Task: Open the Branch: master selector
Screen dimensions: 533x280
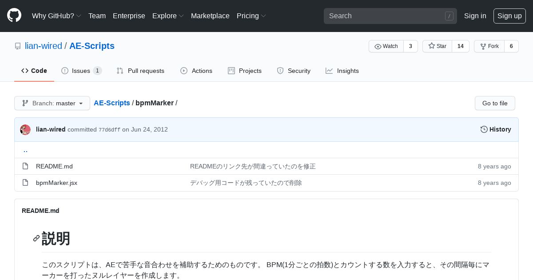Action: (52, 103)
